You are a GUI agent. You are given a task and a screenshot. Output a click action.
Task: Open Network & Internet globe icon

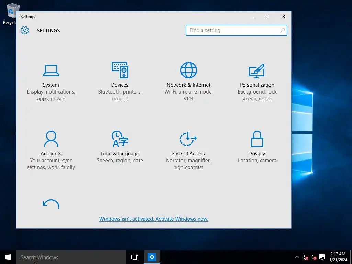point(189,70)
